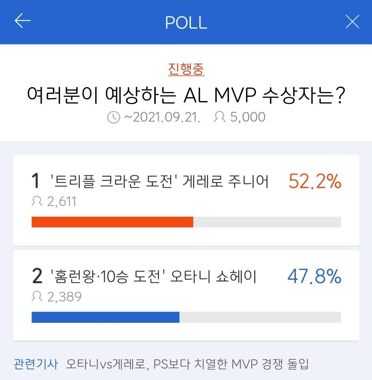Click the ~2021.09.21. deadline date
The height and width of the screenshot is (380, 372).
tap(162, 117)
